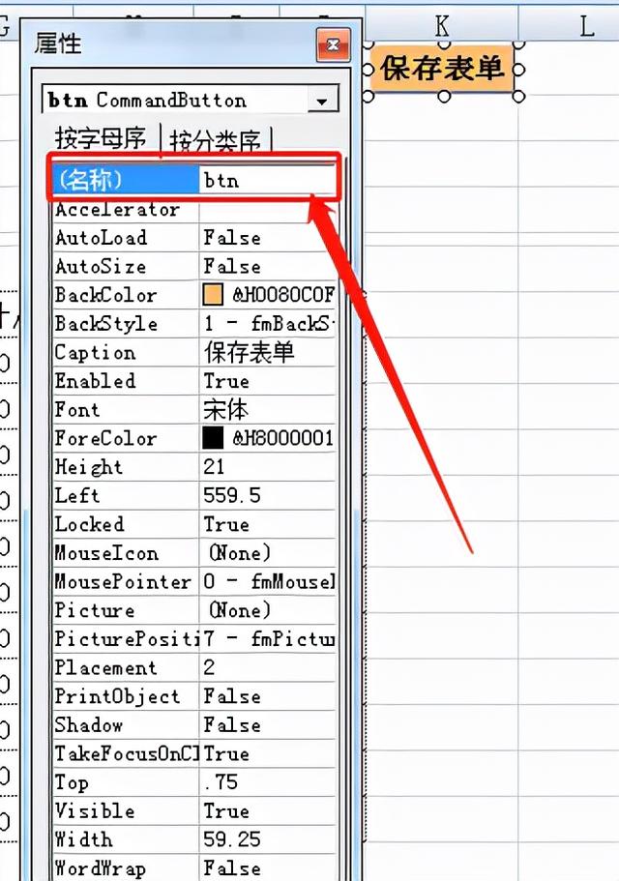
Task: Select the Picture property (None) value
Action: 266,610
